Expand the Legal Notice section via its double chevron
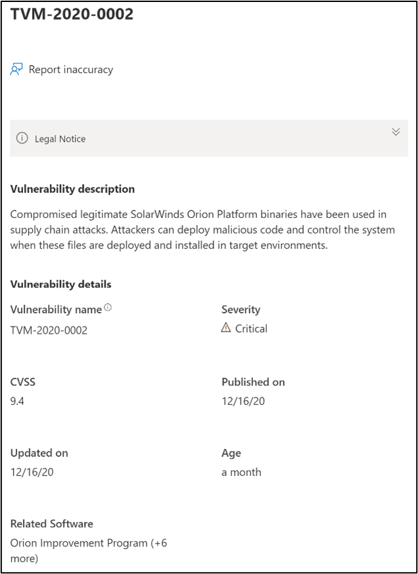 pos(396,132)
